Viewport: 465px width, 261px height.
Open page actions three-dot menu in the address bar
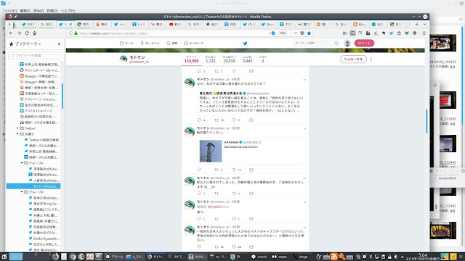pyautogui.click(x=295, y=33)
